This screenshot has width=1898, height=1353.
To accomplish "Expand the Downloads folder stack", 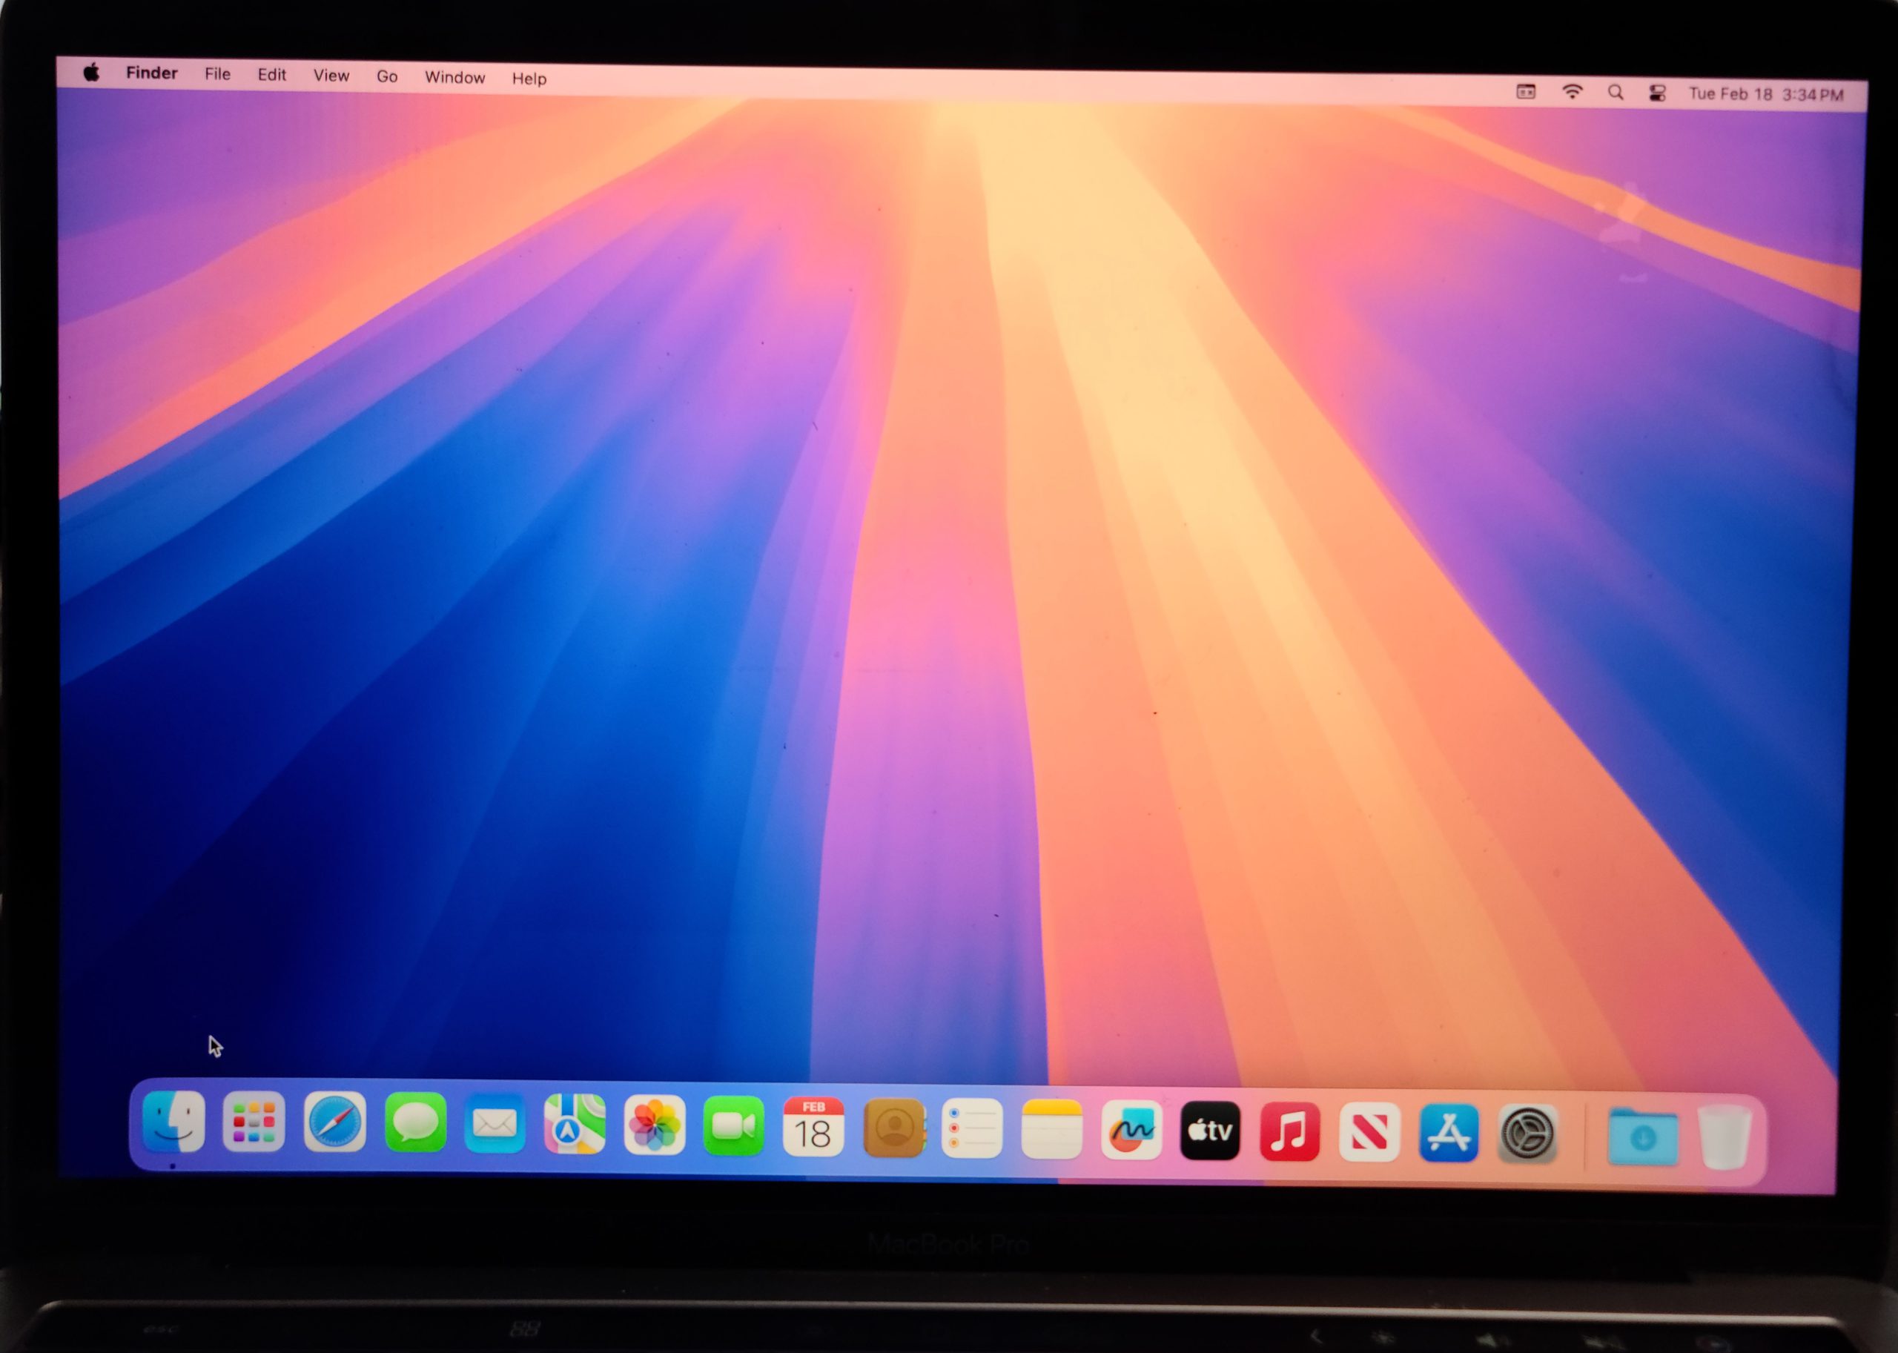I will point(1642,1137).
